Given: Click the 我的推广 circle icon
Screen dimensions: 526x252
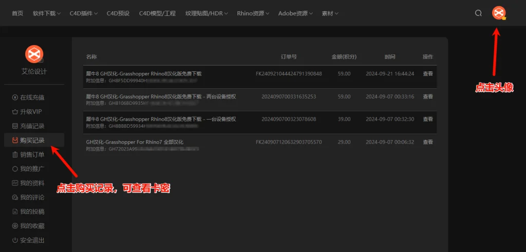Looking at the screenshot, I should (15, 169).
